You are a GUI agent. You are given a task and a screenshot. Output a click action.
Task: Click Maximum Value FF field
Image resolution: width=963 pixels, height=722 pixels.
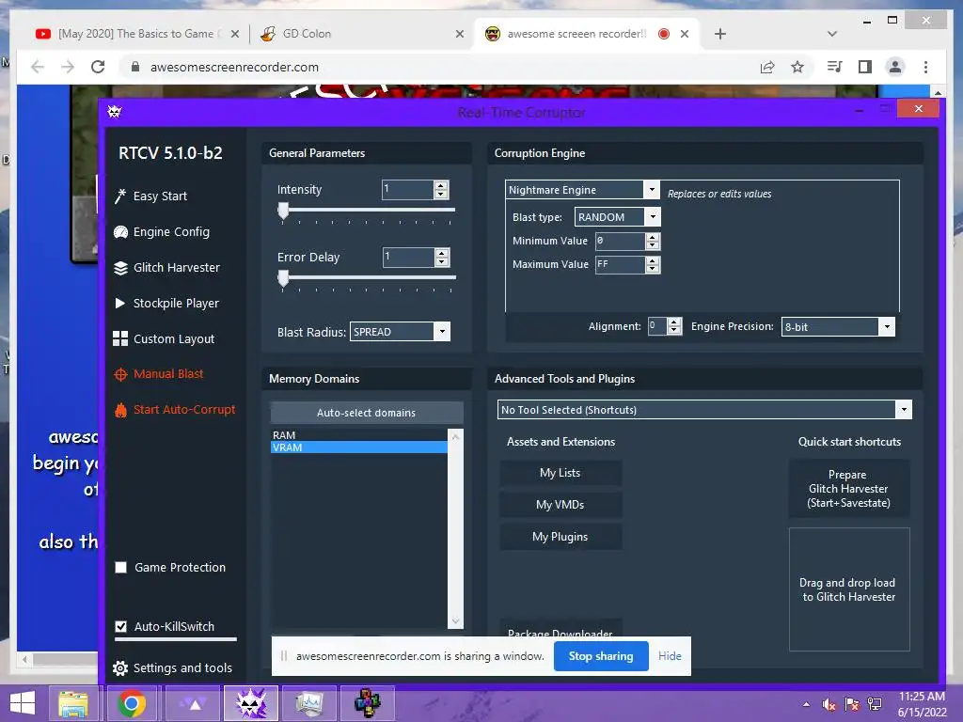click(x=621, y=264)
